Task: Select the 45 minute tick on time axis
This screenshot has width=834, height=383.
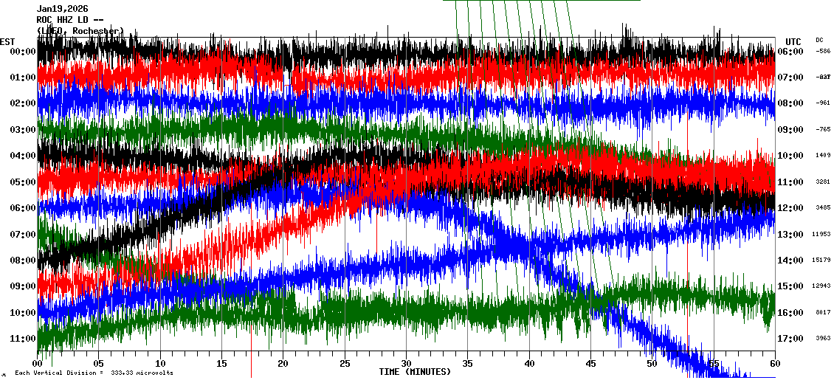Action: (x=590, y=364)
